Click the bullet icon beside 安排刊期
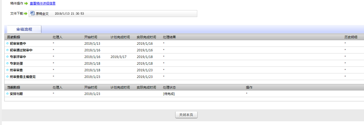 pyautogui.click(x=7, y=94)
